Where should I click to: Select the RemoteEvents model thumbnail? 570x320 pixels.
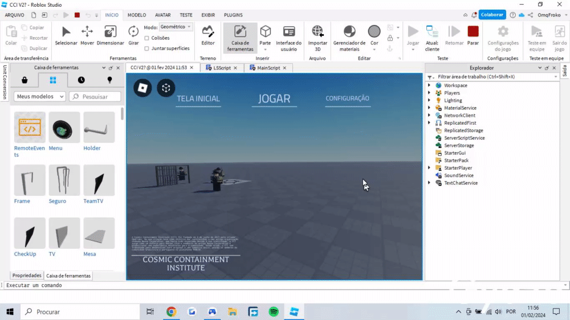pyautogui.click(x=30, y=127)
